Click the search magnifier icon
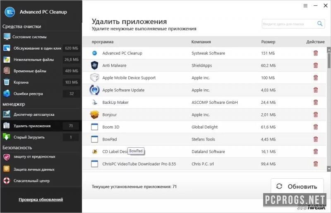331x213 pixels. point(320,24)
